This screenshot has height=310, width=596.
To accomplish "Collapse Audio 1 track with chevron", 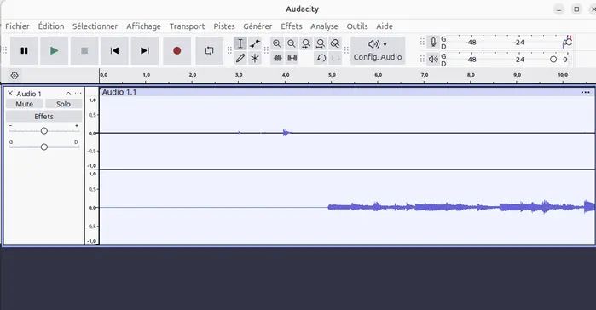I will tap(68, 94).
